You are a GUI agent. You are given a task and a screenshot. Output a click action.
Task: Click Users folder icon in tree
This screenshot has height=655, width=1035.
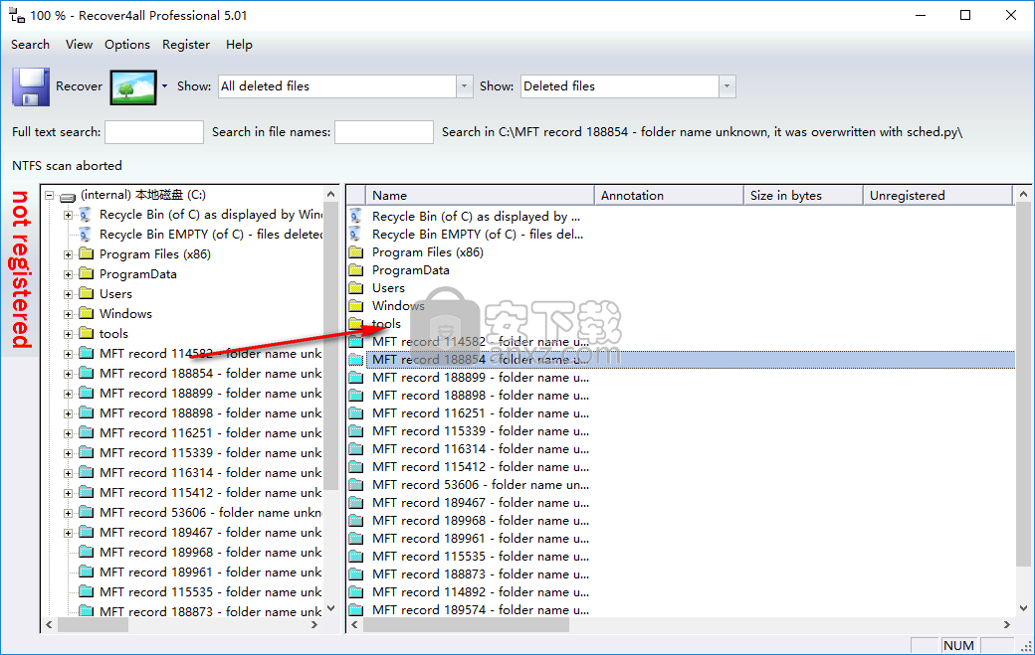[x=86, y=293]
